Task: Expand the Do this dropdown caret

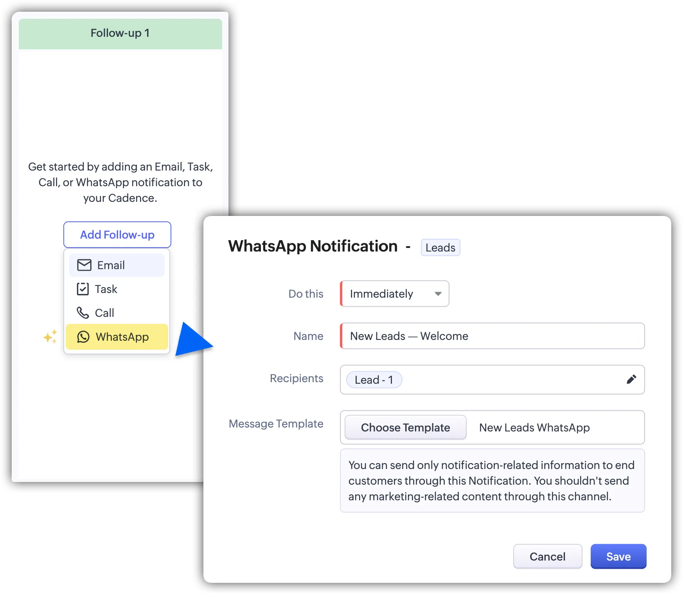Action: click(x=438, y=294)
